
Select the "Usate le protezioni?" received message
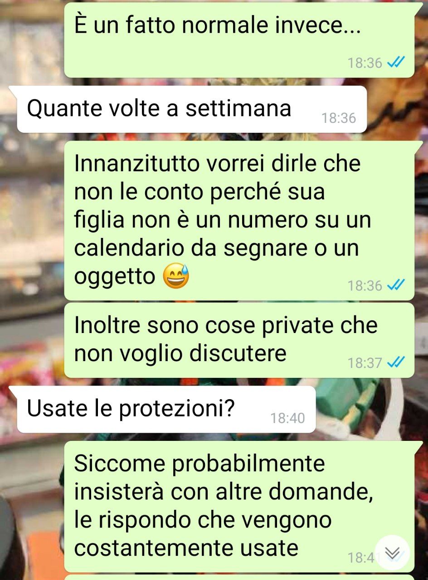(x=166, y=410)
